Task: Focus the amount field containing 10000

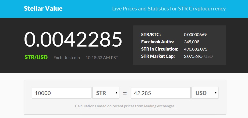Action: (x=62, y=93)
